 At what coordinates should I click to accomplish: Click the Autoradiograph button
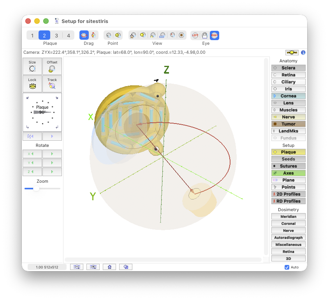click(288, 238)
